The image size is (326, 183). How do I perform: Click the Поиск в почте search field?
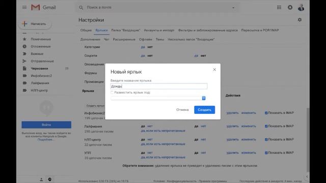(158, 8)
